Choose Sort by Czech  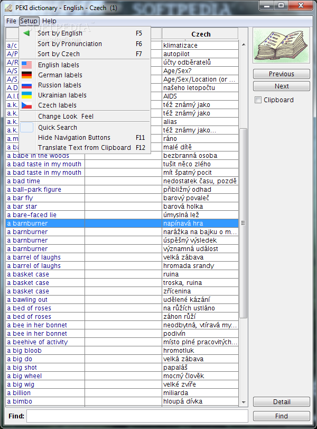[x=85, y=54]
